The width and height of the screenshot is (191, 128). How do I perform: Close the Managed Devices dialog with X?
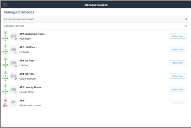5,4
